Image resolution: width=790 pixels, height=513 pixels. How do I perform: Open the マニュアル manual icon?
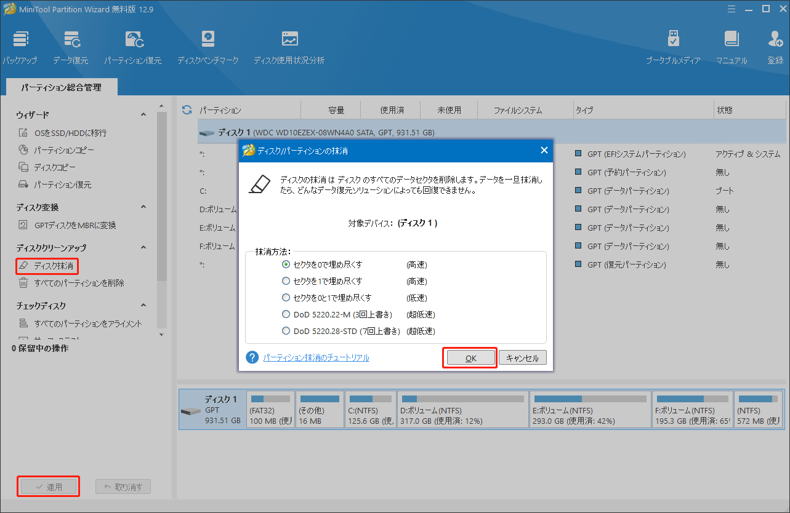731,48
